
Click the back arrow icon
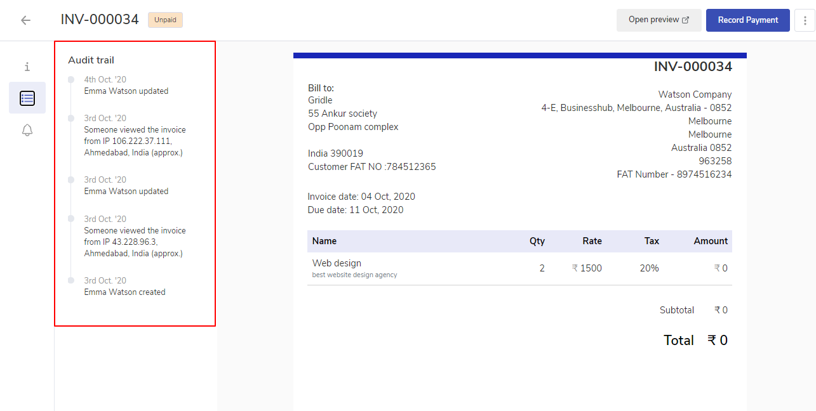click(x=25, y=20)
